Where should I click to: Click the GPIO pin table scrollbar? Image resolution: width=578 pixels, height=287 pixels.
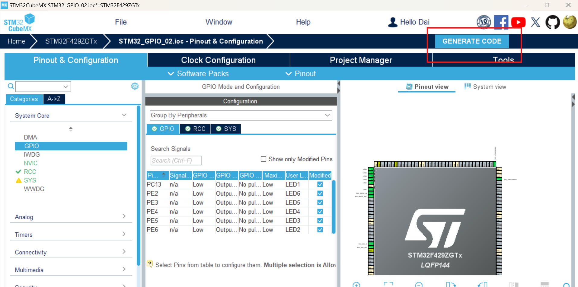tap(334, 207)
